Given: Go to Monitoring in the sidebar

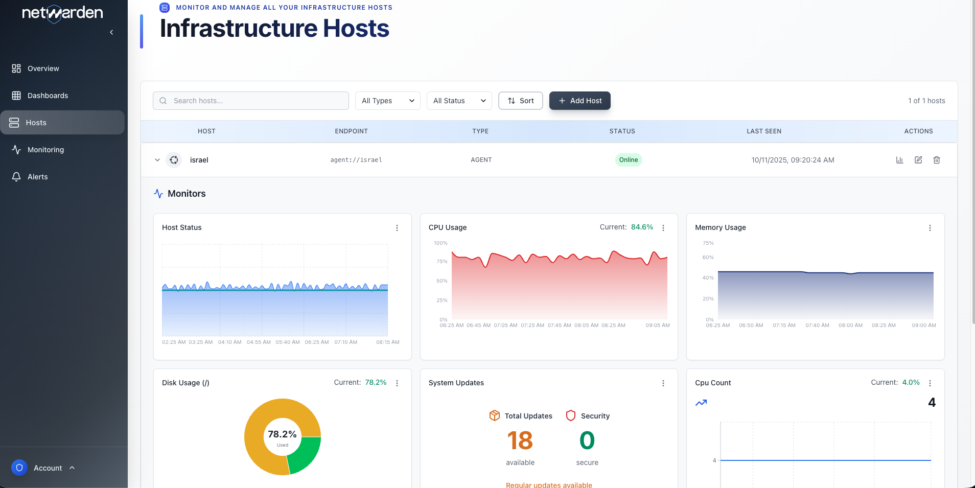Looking at the screenshot, I should [62, 150].
